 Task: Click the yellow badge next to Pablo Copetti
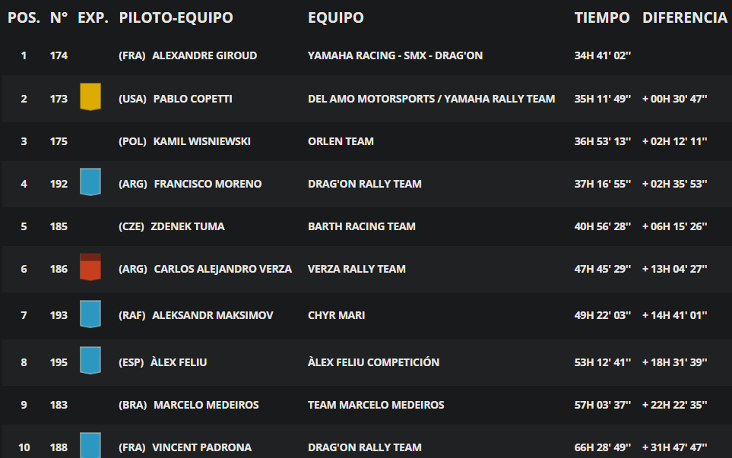[90, 96]
